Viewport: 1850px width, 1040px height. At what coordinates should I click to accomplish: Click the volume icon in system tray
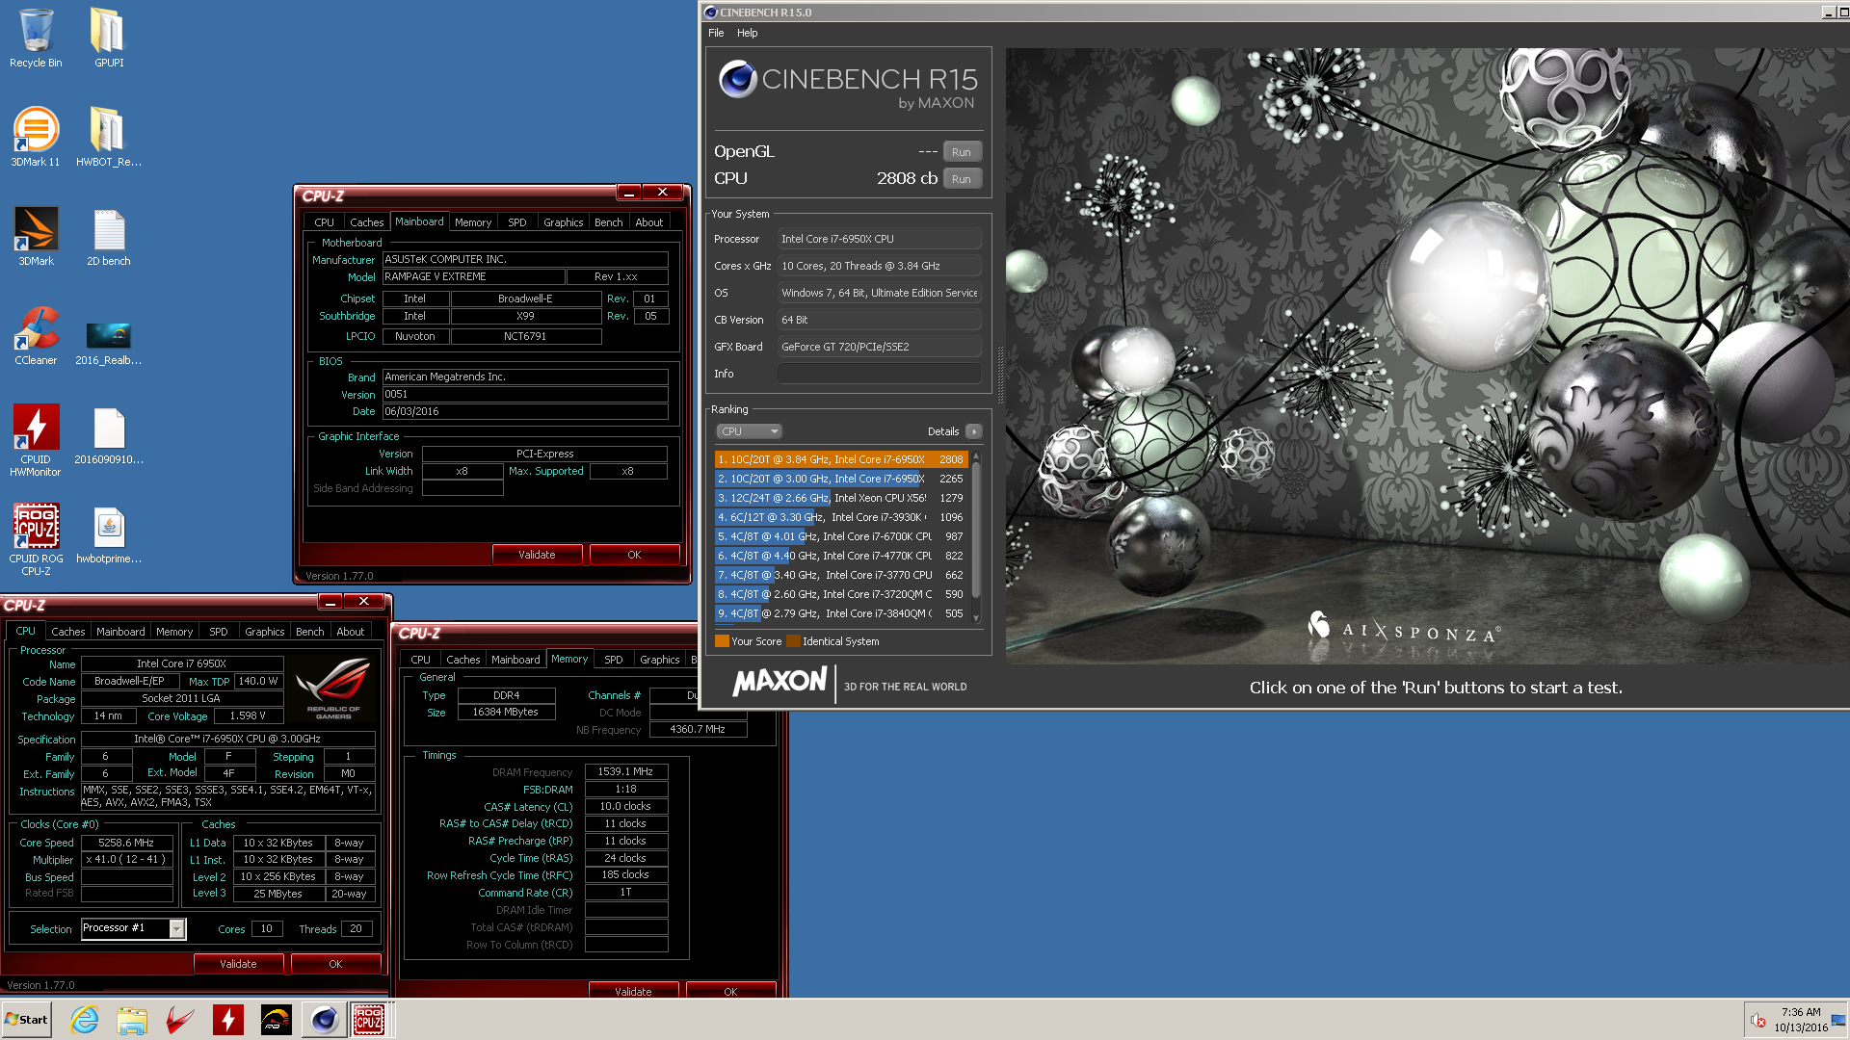tap(1757, 1021)
